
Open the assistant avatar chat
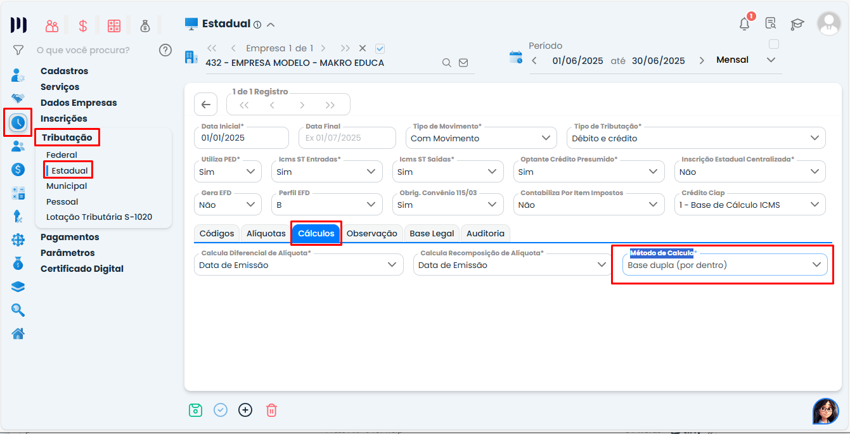point(825,411)
